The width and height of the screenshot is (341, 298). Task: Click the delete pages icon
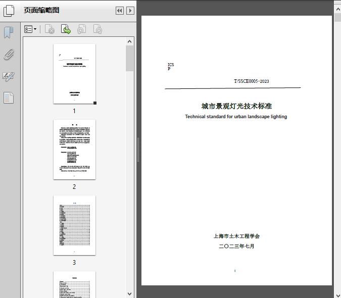50,29
